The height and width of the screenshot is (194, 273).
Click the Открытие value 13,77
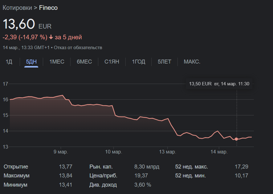point(65,167)
